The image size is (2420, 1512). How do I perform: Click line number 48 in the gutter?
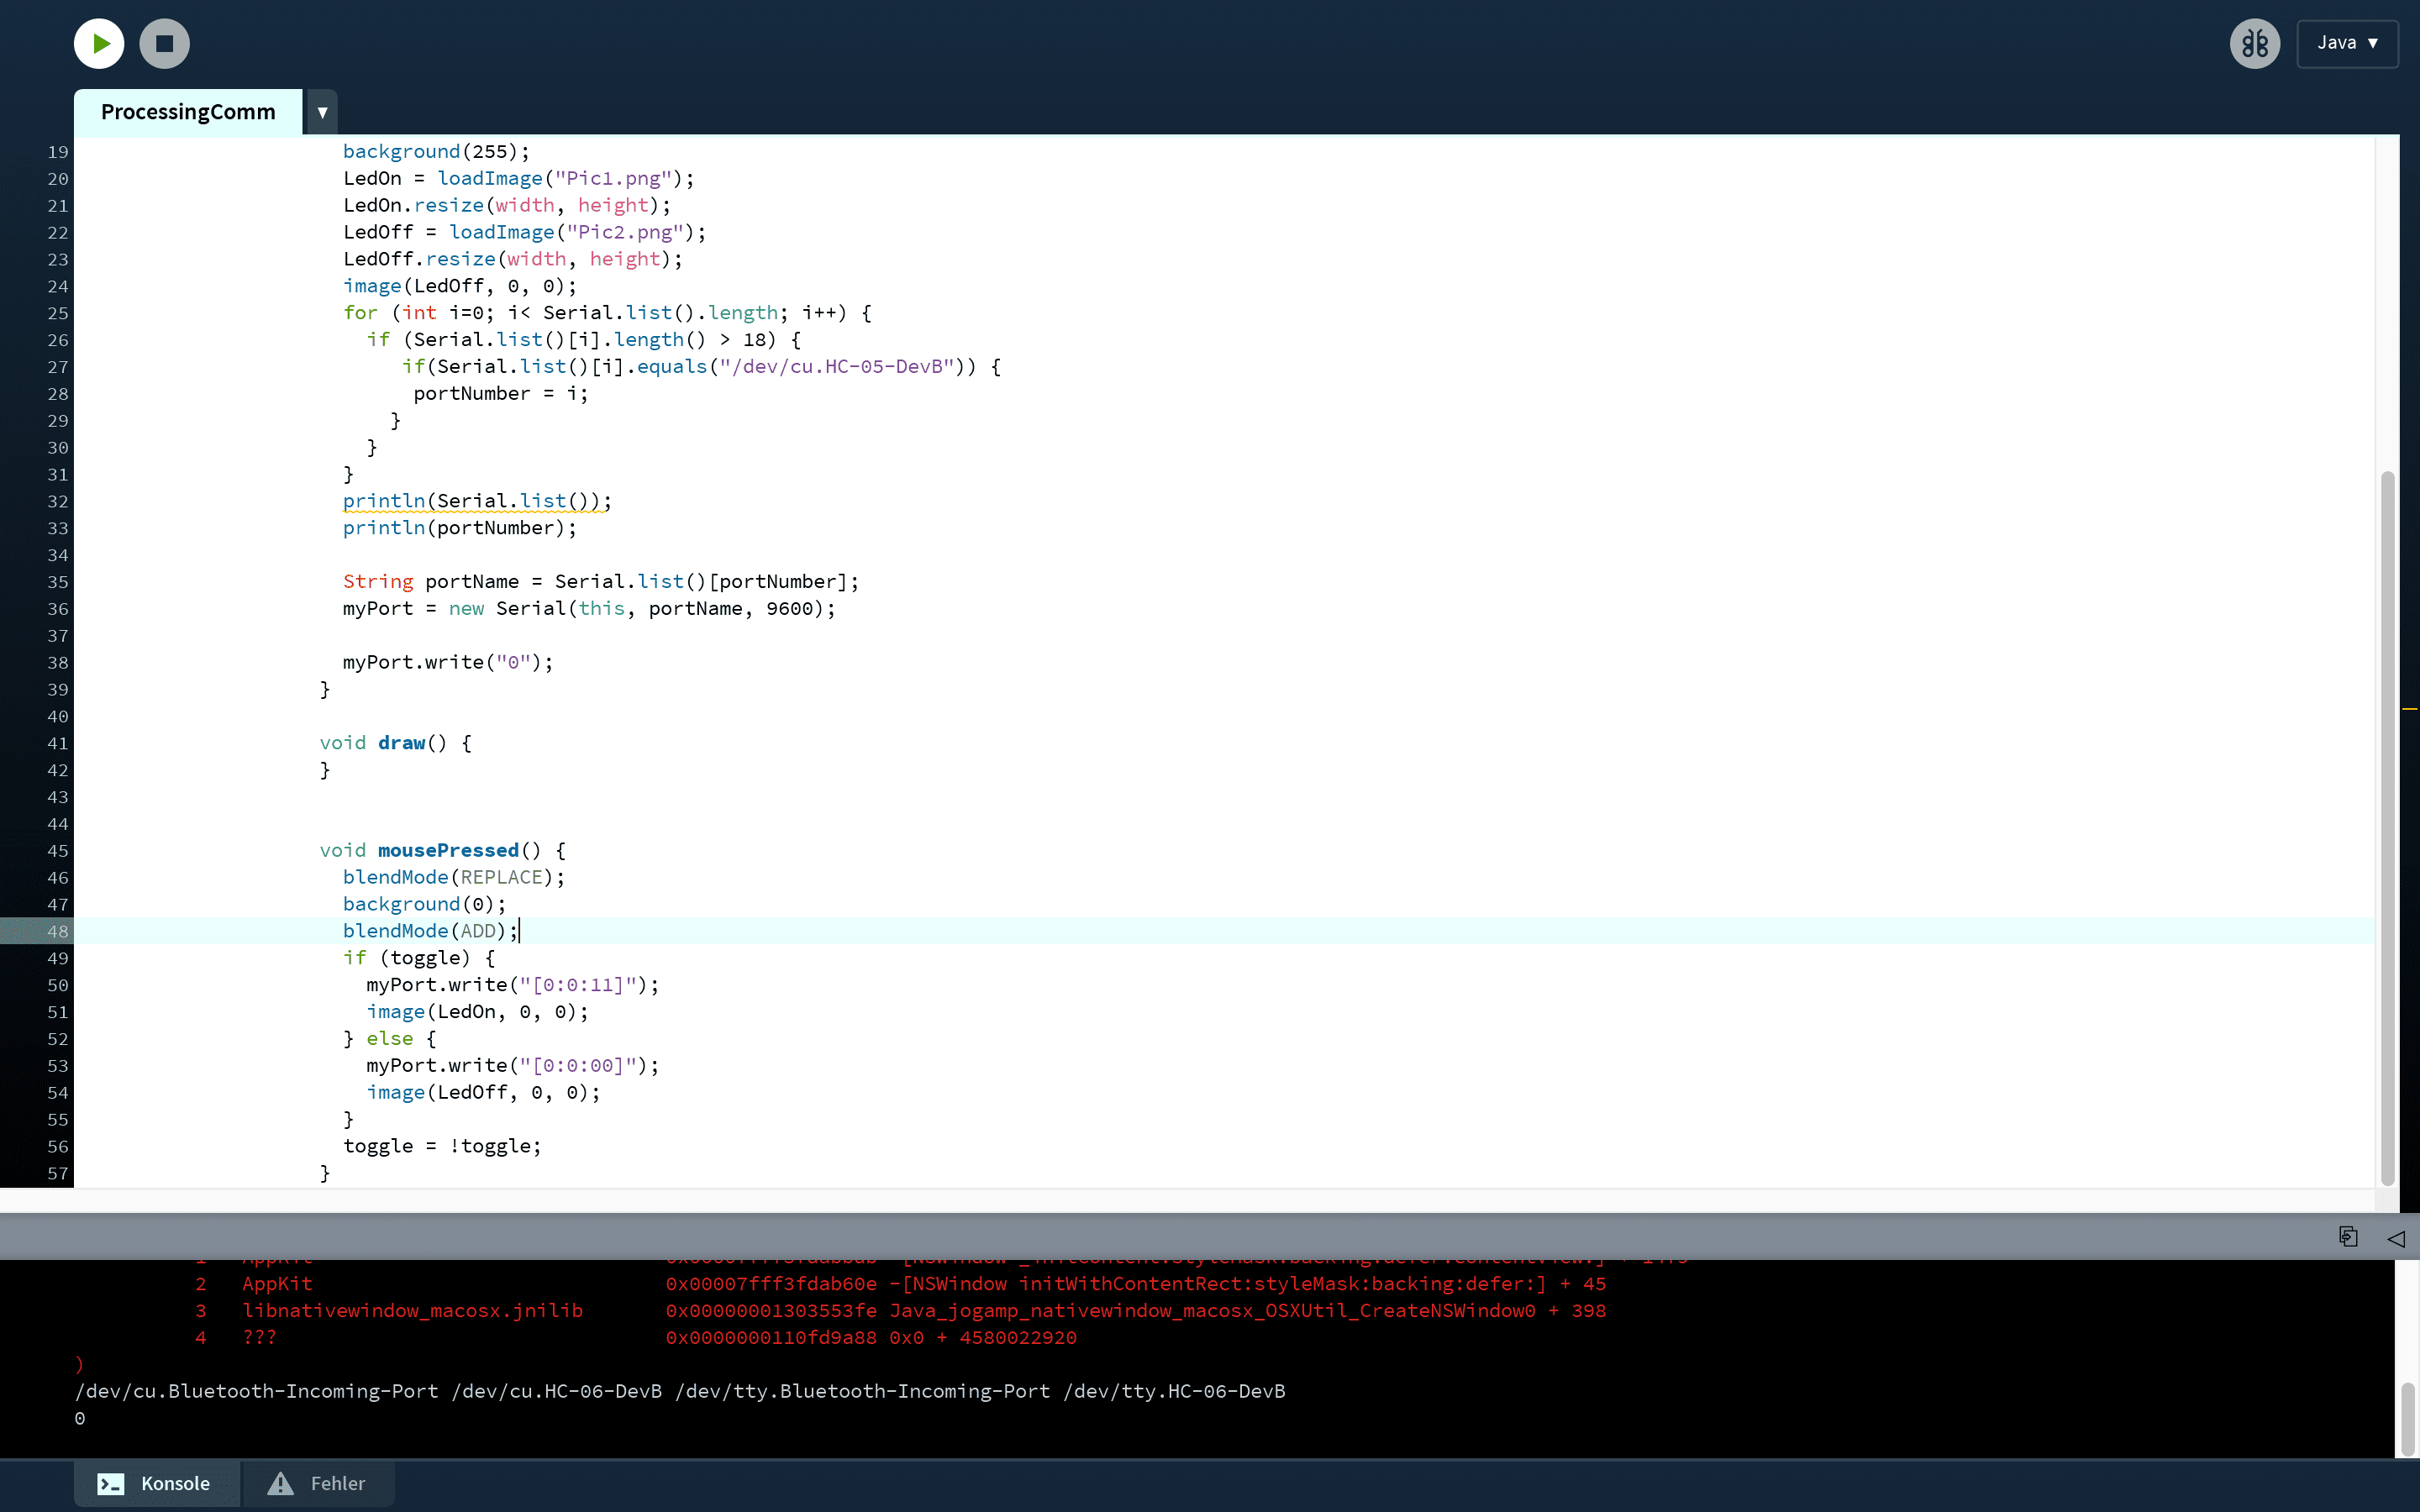58,931
